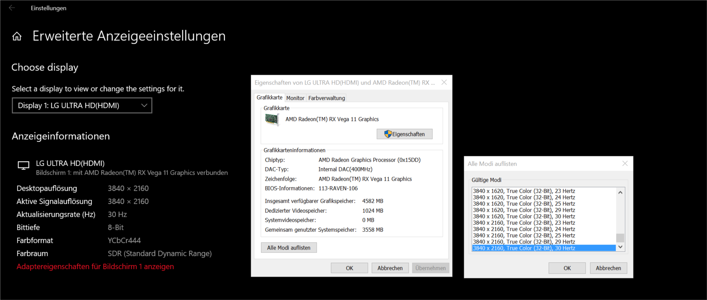Go back using the Settings back arrow

[12, 8]
